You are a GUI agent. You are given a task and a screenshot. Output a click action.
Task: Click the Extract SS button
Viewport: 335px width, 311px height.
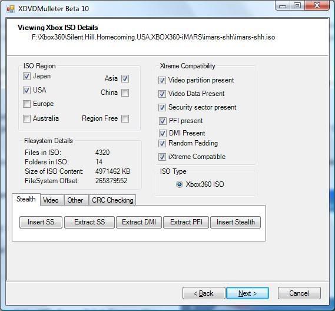89,222
